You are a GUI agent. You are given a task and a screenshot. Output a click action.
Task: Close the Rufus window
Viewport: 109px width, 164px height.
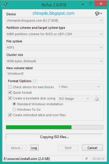tap(101, 4)
